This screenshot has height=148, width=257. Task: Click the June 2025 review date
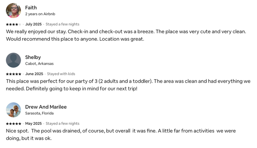tap(34, 74)
